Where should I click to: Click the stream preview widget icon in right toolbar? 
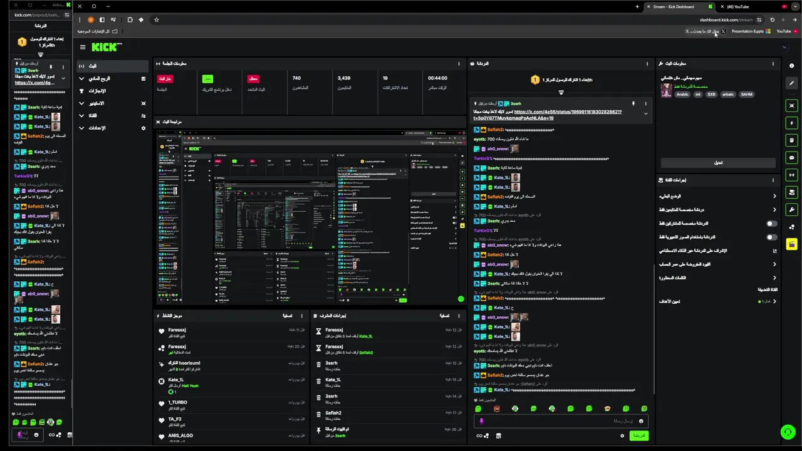(792, 105)
